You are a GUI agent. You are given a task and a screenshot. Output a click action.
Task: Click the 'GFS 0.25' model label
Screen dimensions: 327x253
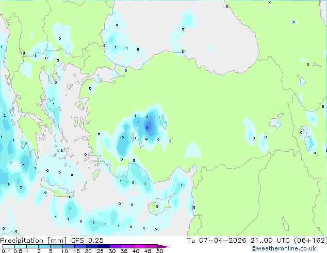(87, 241)
